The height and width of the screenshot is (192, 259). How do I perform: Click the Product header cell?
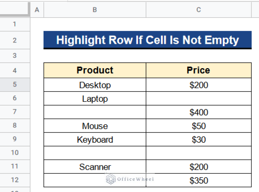point(95,70)
